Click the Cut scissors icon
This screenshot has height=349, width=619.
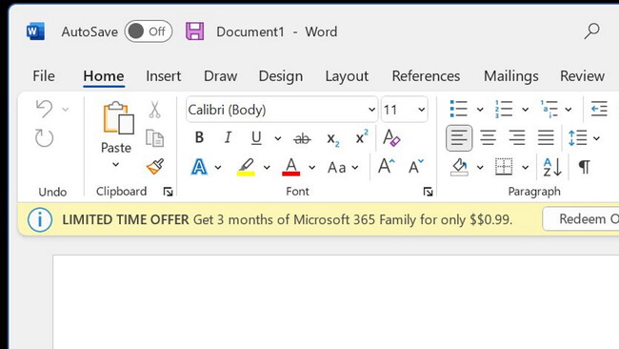tap(154, 110)
